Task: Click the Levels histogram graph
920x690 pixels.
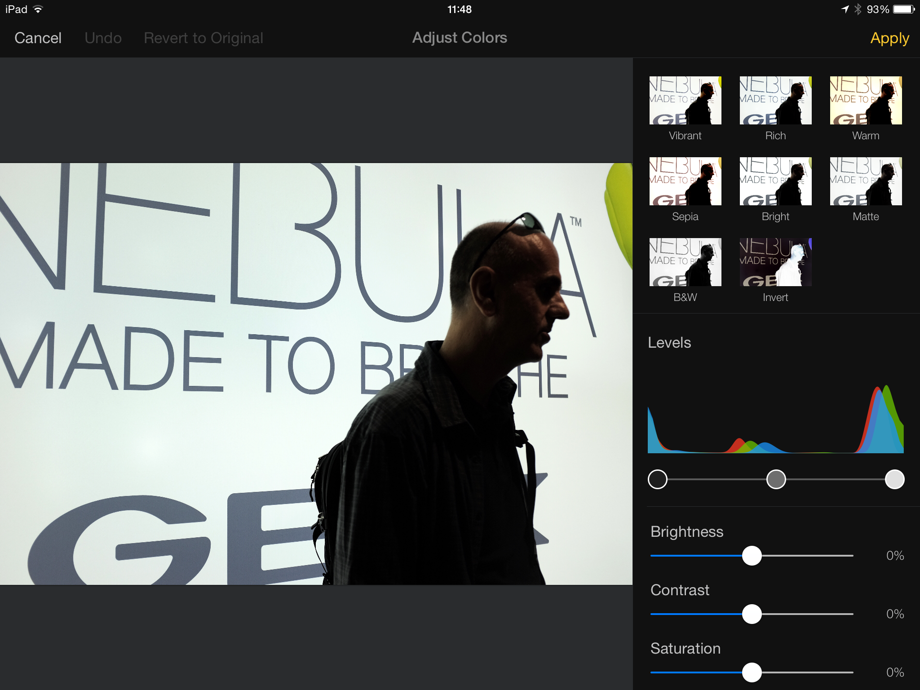Action: click(775, 419)
